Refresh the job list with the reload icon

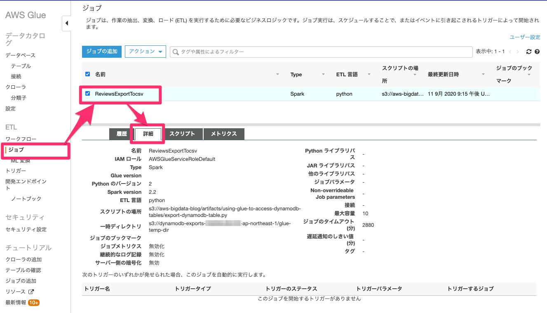(x=528, y=52)
